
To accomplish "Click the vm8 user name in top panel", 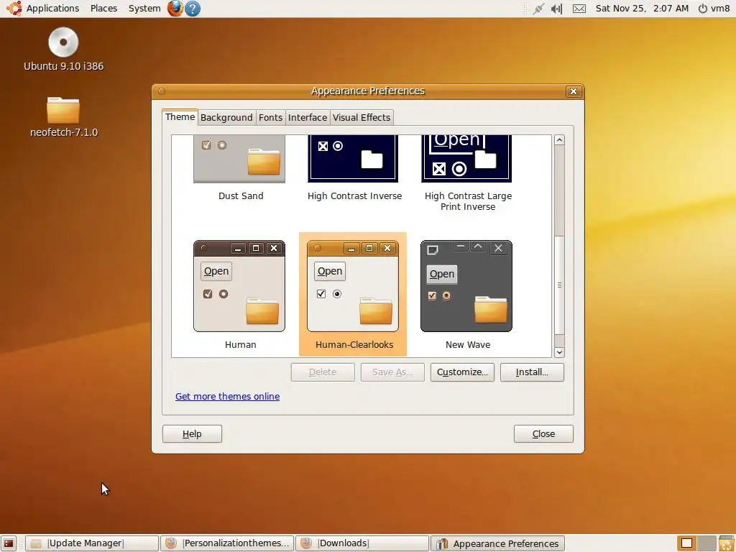I will (x=720, y=9).
